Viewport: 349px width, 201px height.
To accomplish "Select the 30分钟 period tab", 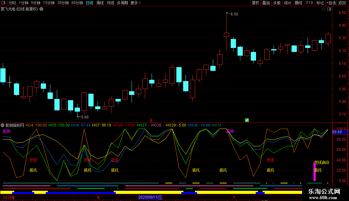I will tap(63, 3).
